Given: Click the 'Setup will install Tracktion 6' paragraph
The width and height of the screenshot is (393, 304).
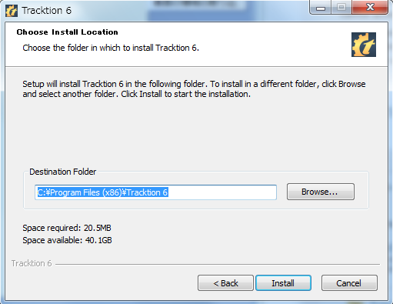Looking at the screenshot, I should pyautogui.click(x=194, y=89).
